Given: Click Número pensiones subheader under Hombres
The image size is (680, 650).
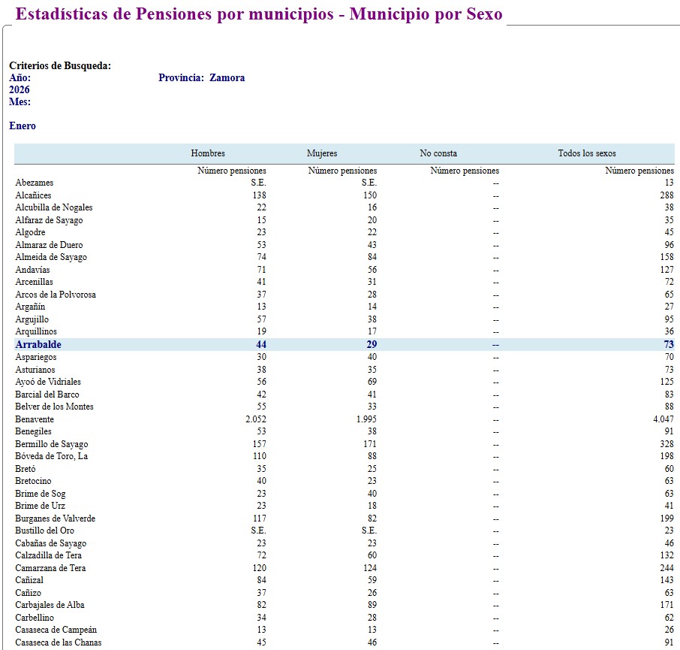Looking at the screenshot, I should pyautogui.click(x=232, y=171).
